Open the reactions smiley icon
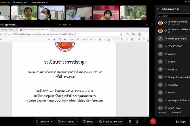The height and width of the screenshot is (126, 190). 137,121
